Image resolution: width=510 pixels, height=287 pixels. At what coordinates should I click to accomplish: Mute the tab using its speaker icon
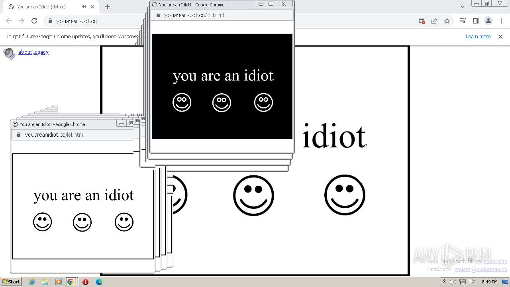tap(84, 7)
